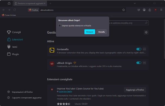Go to the Temi section
The width and height of the screenshot is (165, 106).
pyautogui.click(x=12, y=47)
